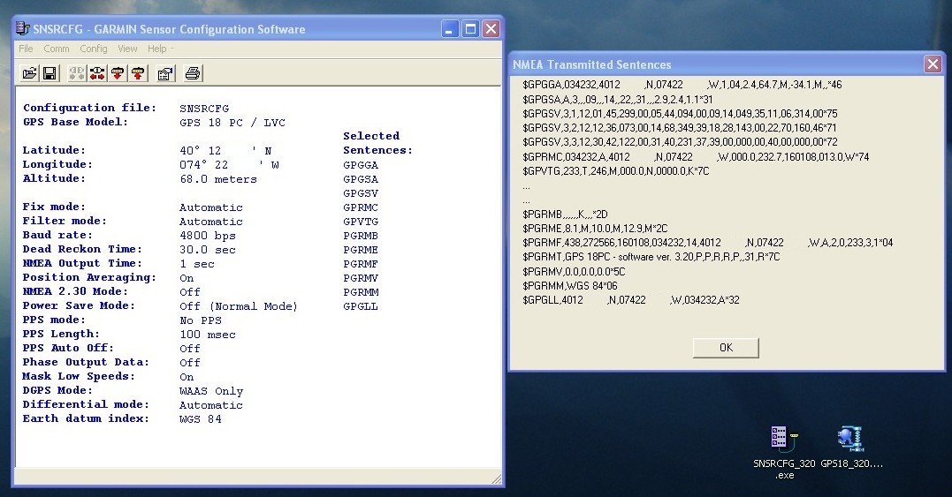Click the disconnect icon with red left-right arrows

point(97,73)
